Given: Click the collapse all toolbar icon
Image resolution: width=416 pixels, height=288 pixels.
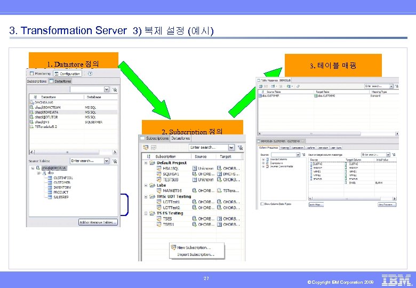Looking at the screenshot, I should [154, 147].
